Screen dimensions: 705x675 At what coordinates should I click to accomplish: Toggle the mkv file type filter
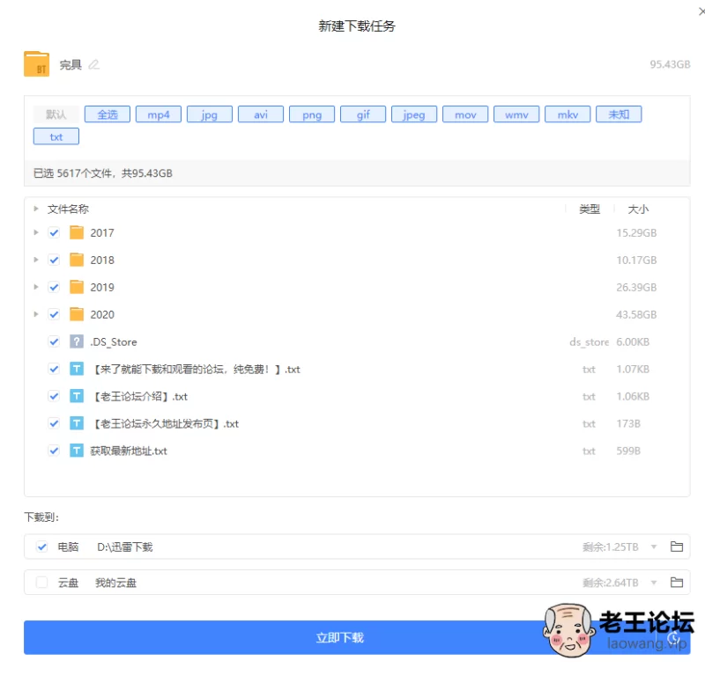click(568, 114)
